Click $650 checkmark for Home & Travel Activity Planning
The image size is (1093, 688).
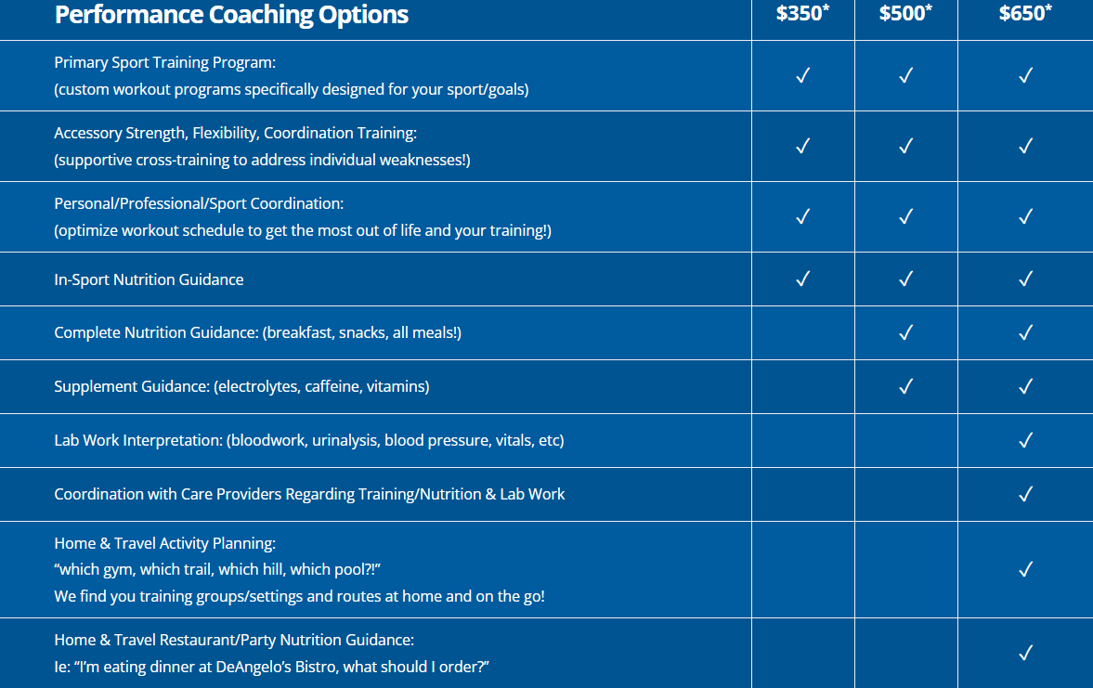pyautogui.click(x=1025, y=569)
